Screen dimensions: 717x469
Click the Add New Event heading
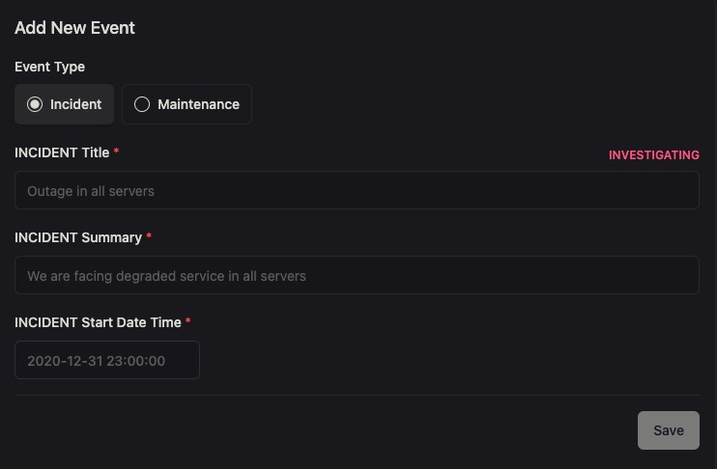(74, 28)
